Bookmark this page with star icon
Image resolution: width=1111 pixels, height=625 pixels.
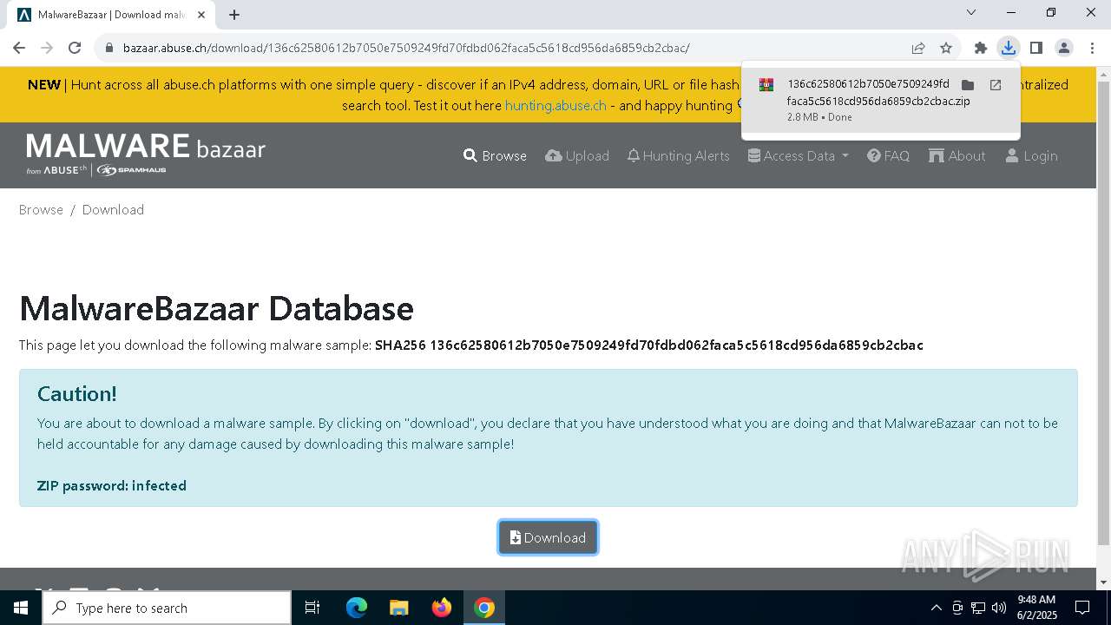click(x=946, y=48)
